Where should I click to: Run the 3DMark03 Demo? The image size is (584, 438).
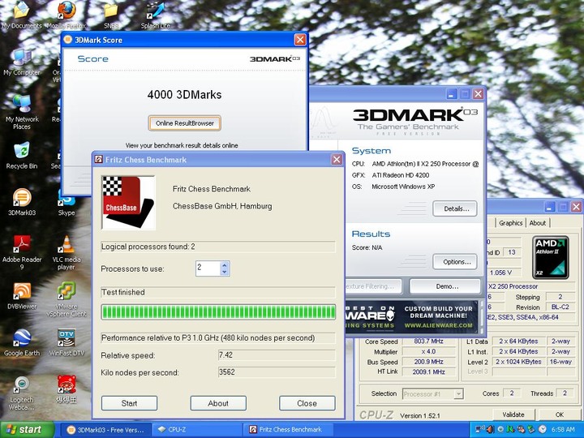point(445,286)
